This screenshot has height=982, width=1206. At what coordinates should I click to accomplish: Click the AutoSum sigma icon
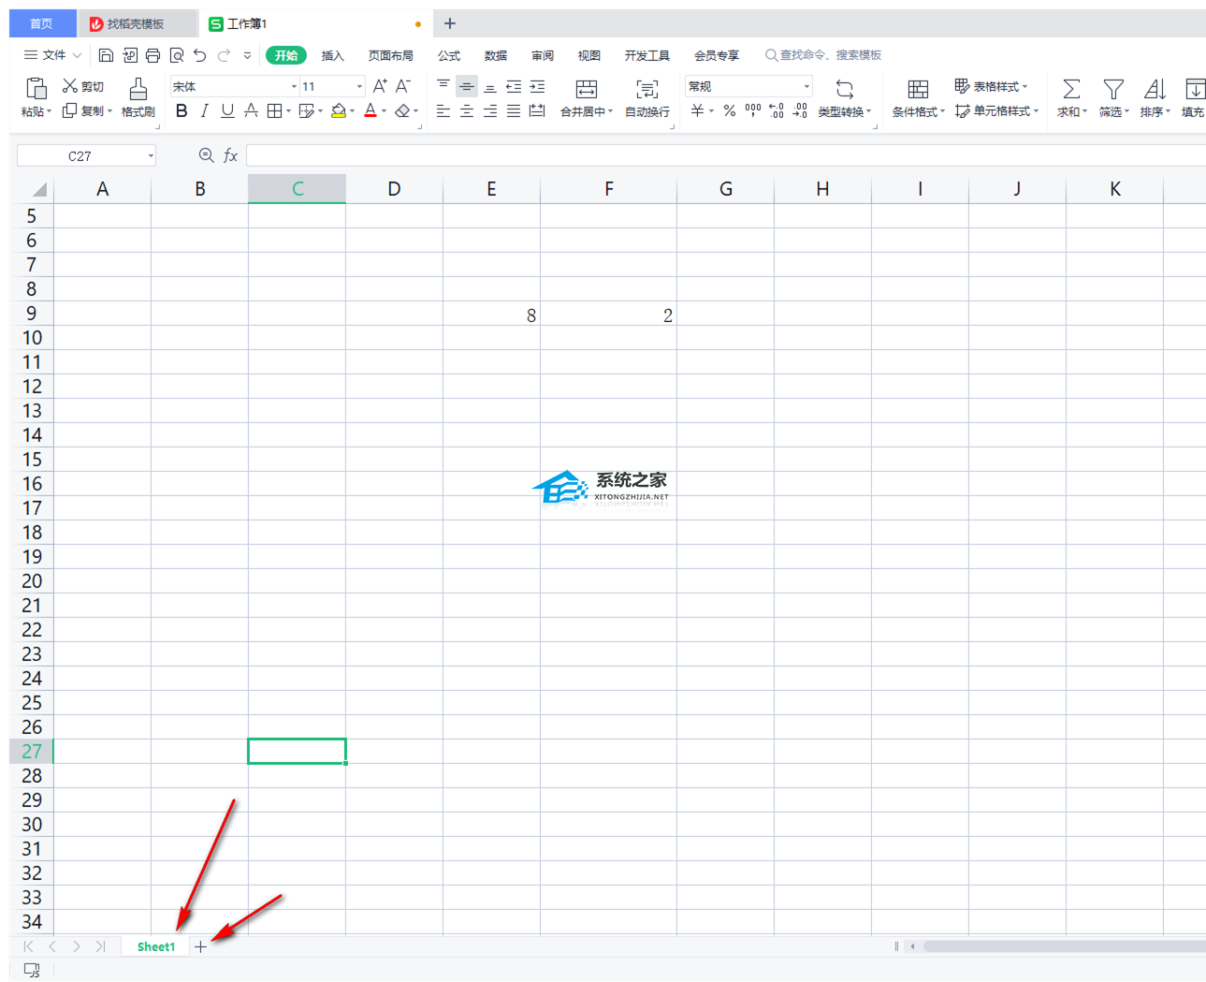[x=1071, y=90]
